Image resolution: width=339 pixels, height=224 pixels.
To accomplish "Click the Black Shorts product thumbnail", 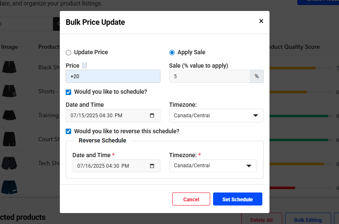I will click(8, 67).
